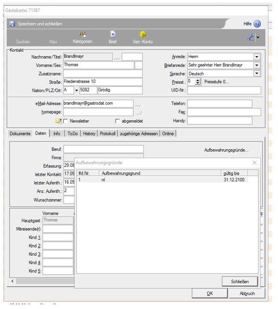Close the Aufbewahrungsgründe dialog with X
The height and width of the screenshot is (309, 278).
point(254,163)
